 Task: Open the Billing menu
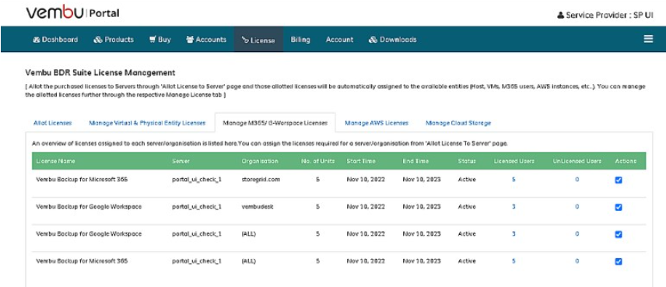point(300,40)
